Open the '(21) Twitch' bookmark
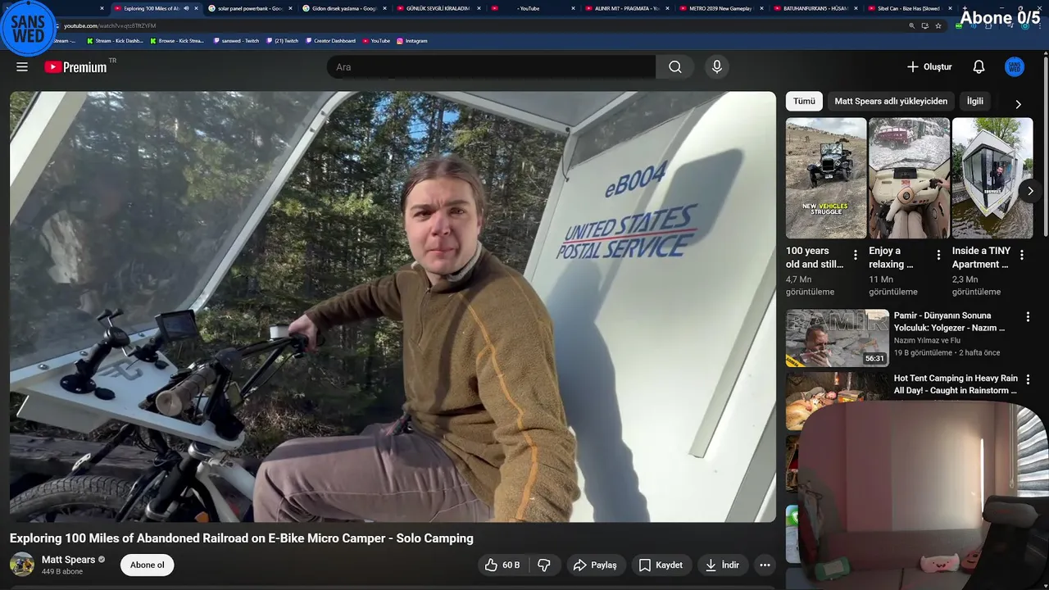Screen dimensions: 1049x590 pos(283,40)
